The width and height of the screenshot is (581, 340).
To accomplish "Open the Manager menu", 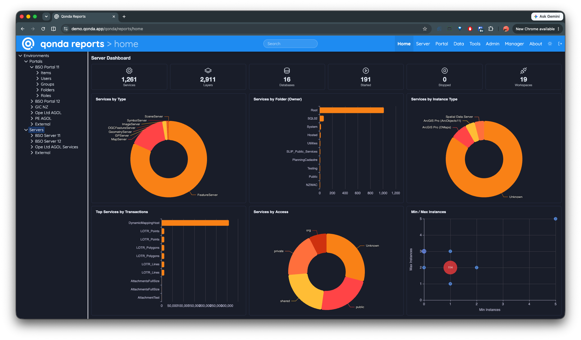I will [x=514, y=44].
